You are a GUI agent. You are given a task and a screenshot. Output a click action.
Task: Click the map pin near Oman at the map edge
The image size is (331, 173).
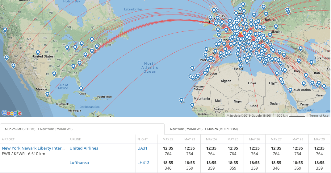point(324,86)
